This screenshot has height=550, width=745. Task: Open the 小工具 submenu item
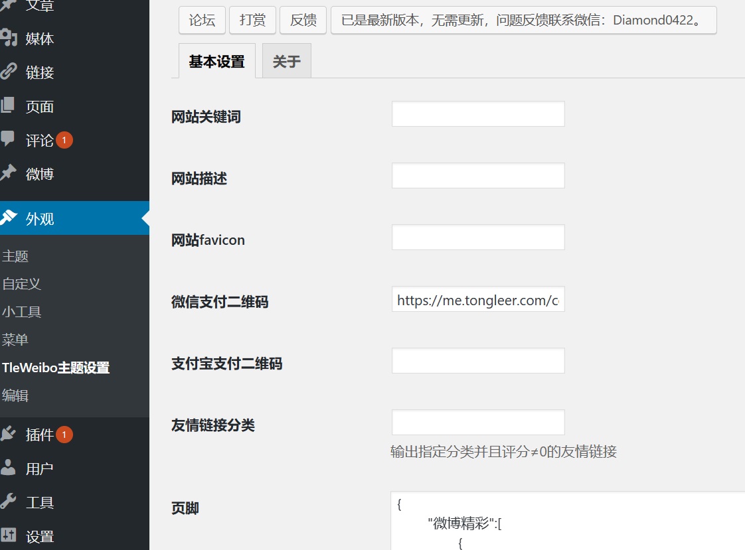tap(22, 312)
